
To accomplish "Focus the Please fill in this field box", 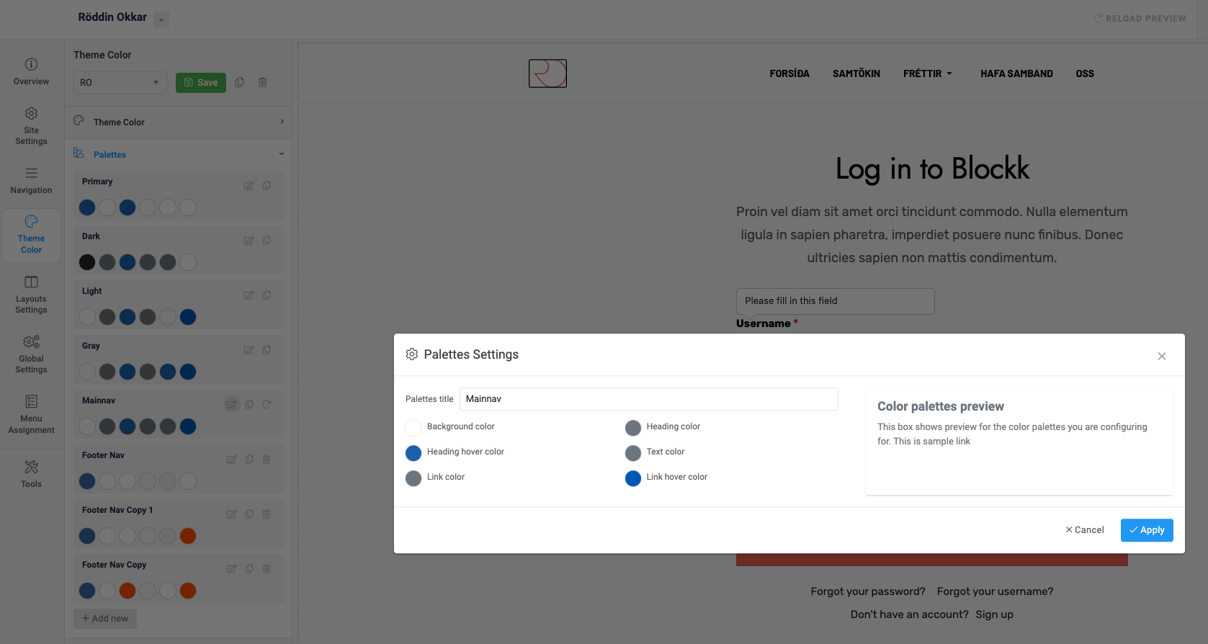I will coord(836,301).
